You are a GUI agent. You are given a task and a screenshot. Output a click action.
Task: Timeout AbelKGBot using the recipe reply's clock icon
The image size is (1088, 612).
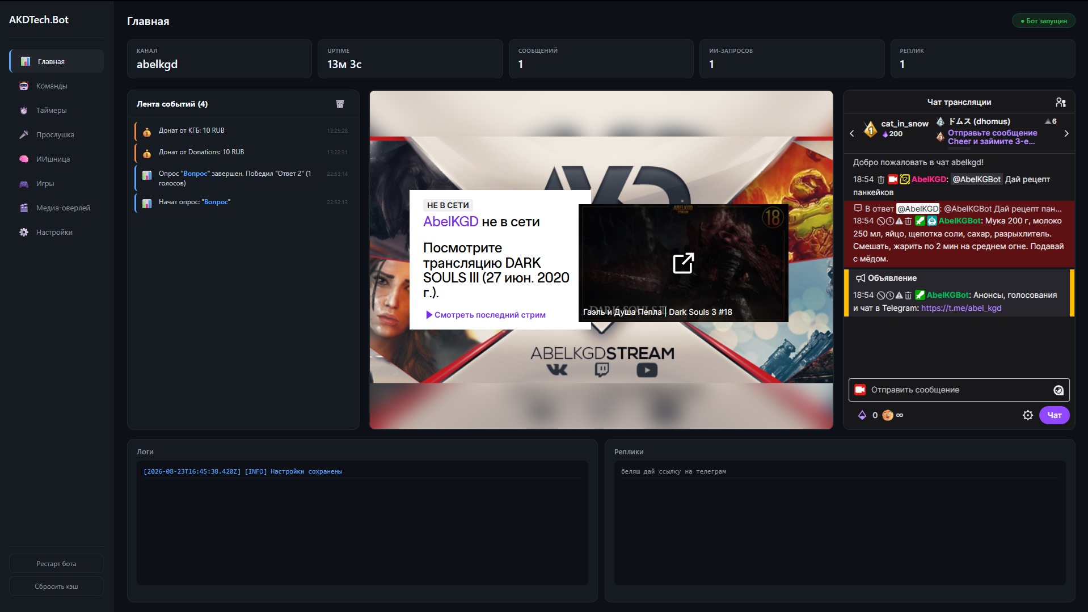coord(889,221)
